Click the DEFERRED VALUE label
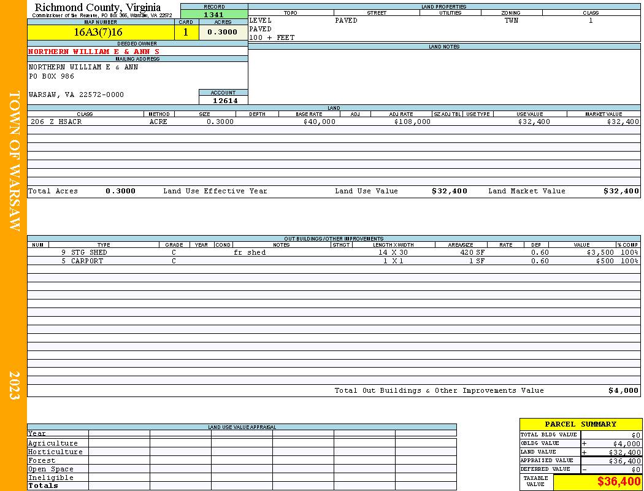644x491 pixels. [545, 470]
